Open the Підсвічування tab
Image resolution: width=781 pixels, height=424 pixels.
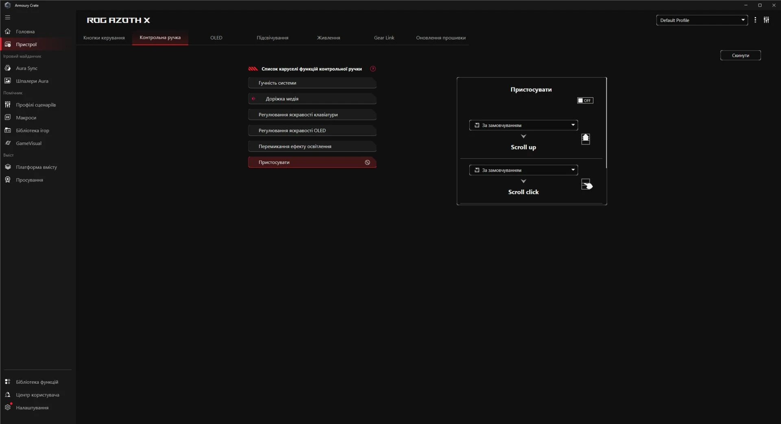tap(273, 38)
